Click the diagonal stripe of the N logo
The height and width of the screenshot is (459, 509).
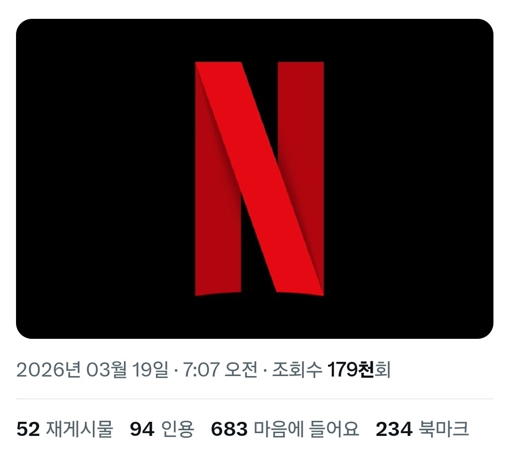[259, 177]
